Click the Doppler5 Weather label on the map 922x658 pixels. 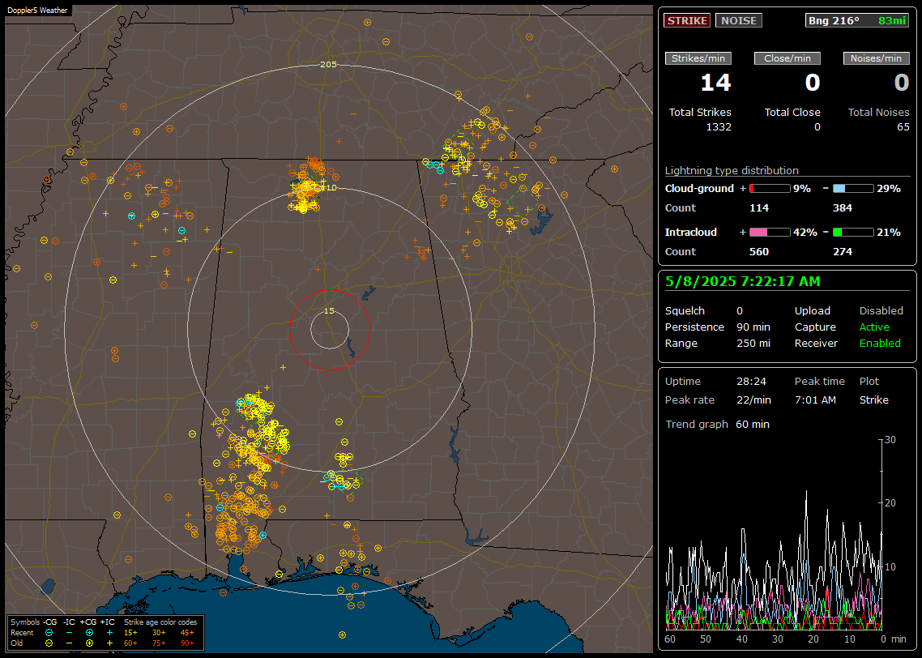(37, 10)
